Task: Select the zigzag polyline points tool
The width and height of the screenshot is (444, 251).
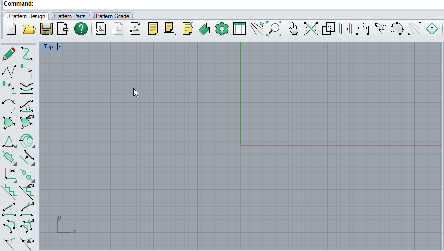Action: pyautogui.click(x=9, y=71)
